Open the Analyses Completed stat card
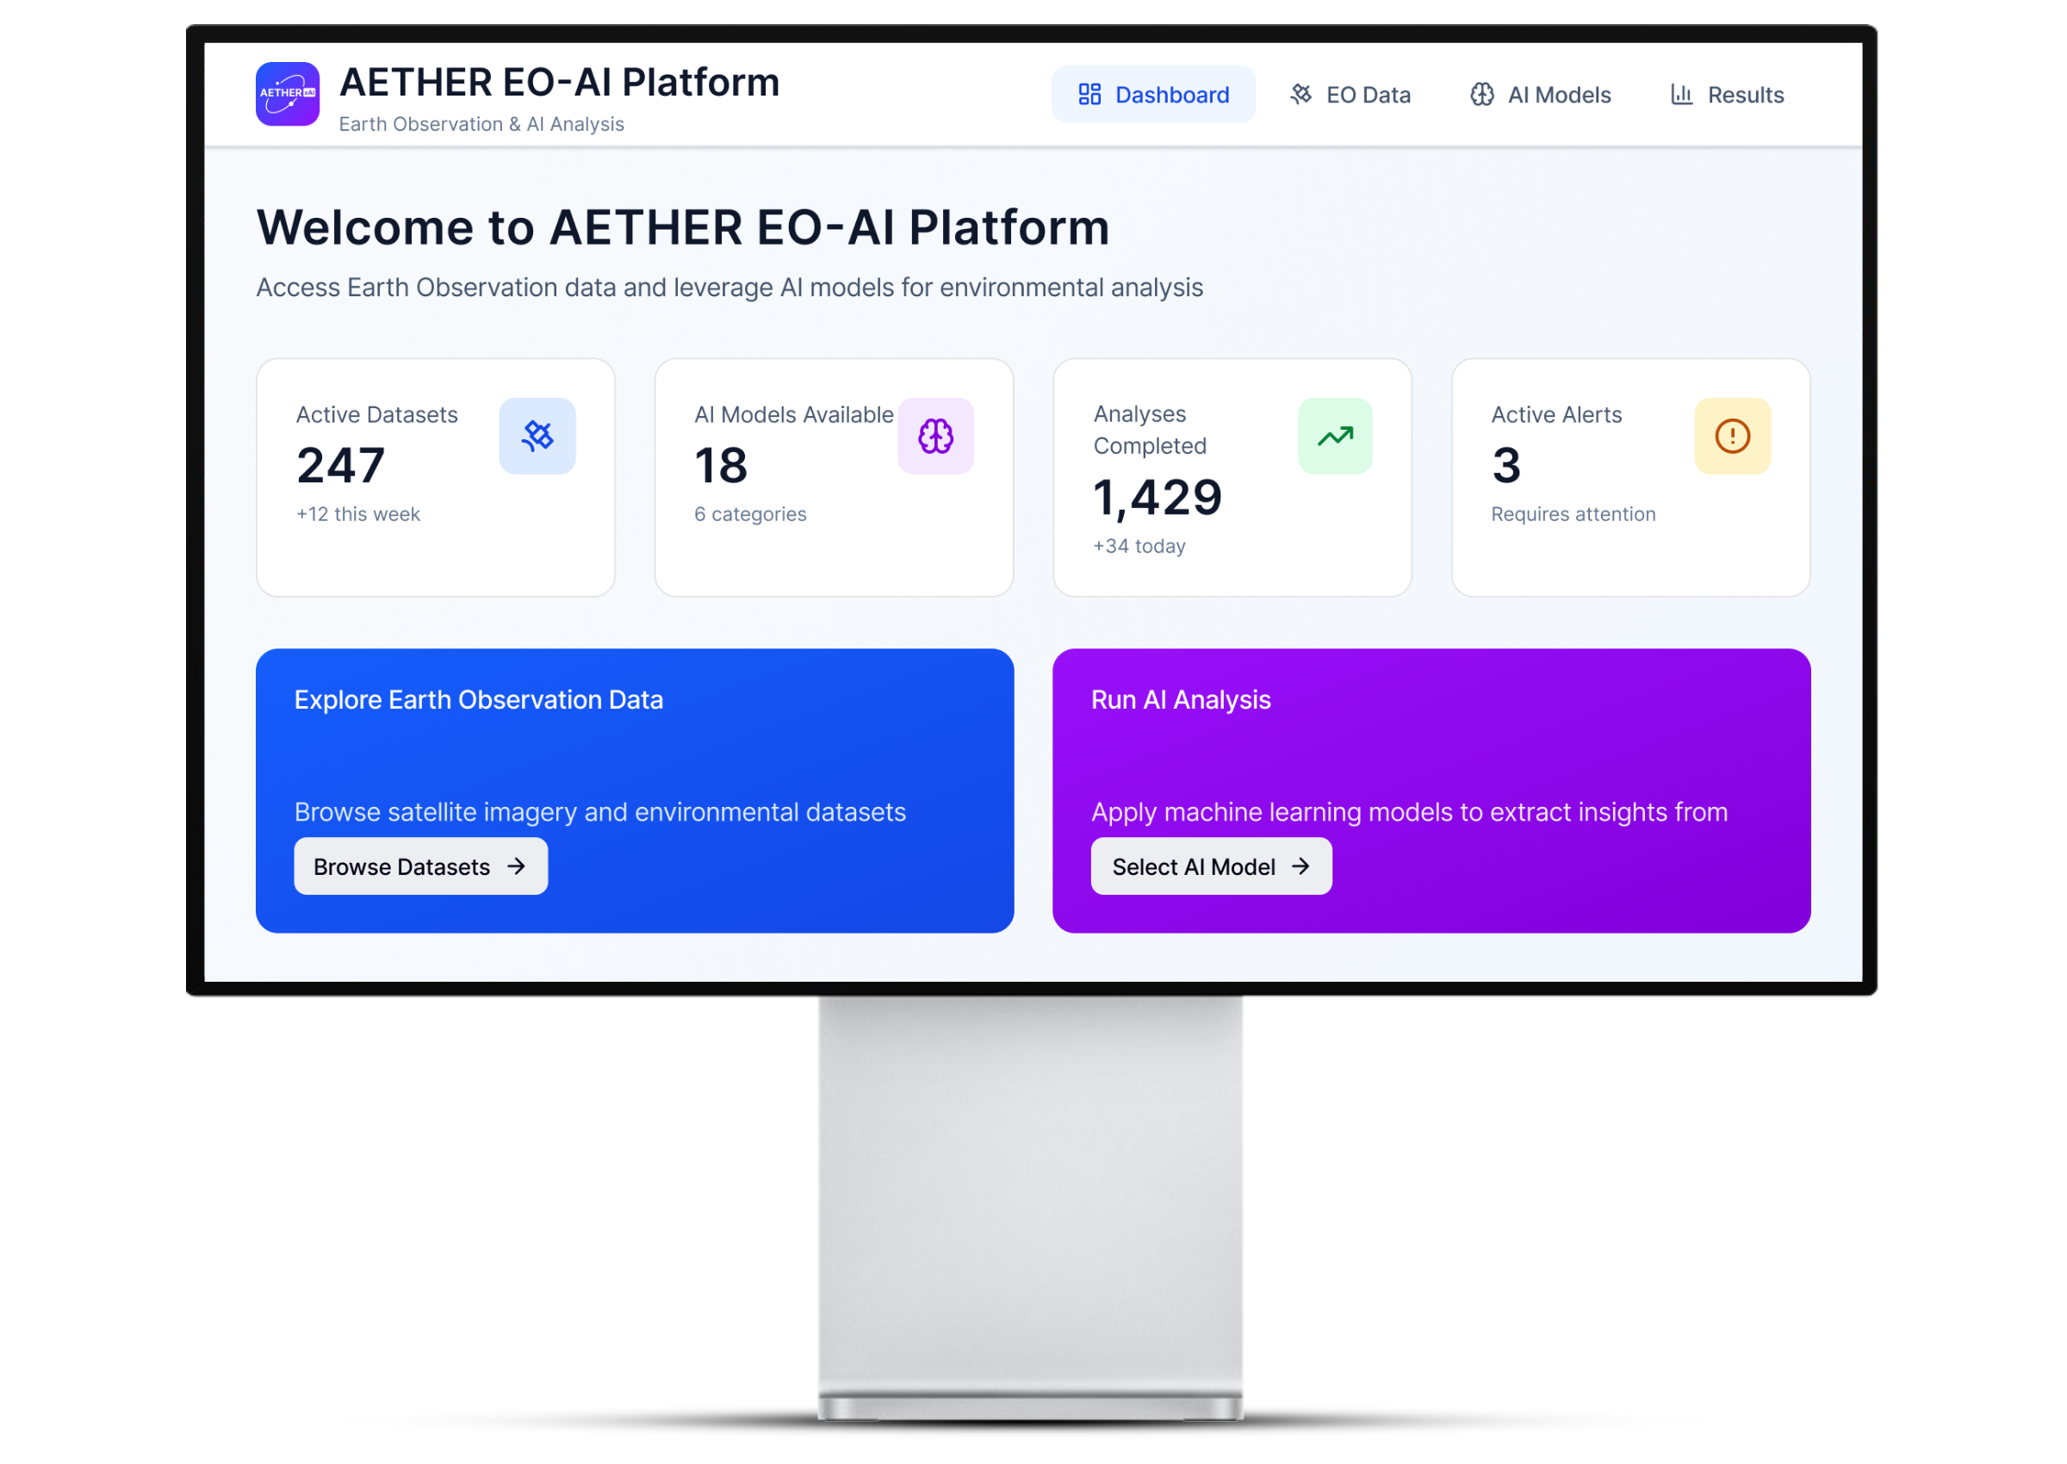The image size is (2067, 1464). click(1232, 478)
